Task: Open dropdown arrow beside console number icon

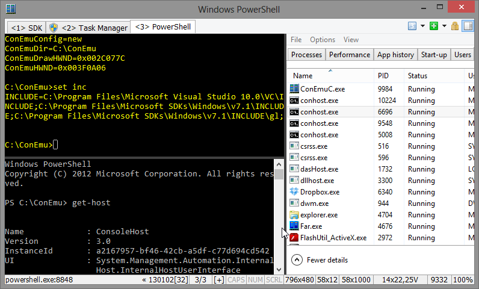Action: tap(422, 26)
